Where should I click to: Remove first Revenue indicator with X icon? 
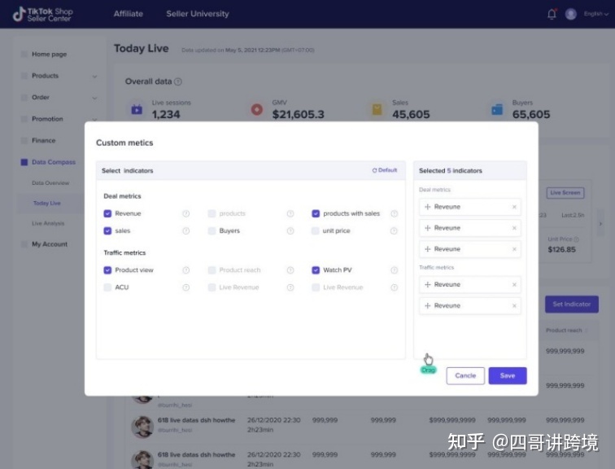[x=514, y=207]
